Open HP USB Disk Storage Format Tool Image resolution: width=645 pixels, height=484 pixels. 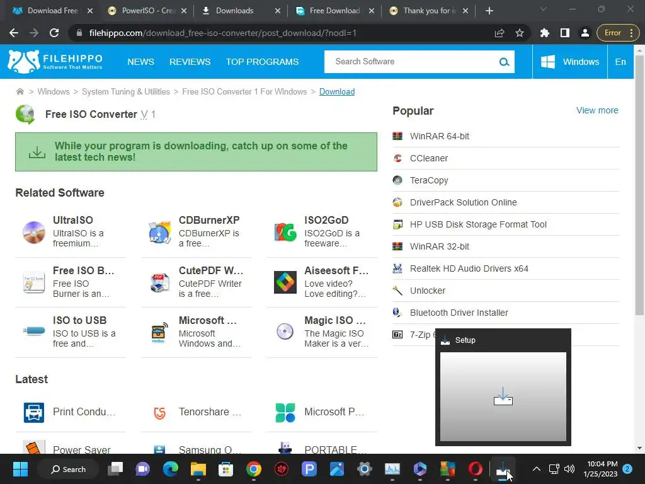(478, 224)
